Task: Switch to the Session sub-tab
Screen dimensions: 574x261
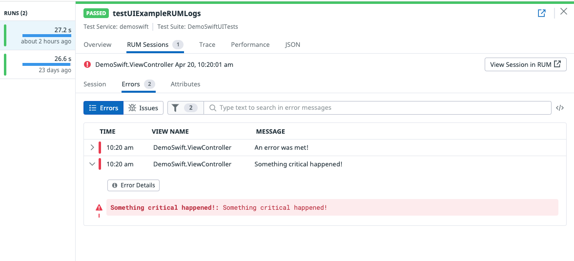Action: click(95, 84)
